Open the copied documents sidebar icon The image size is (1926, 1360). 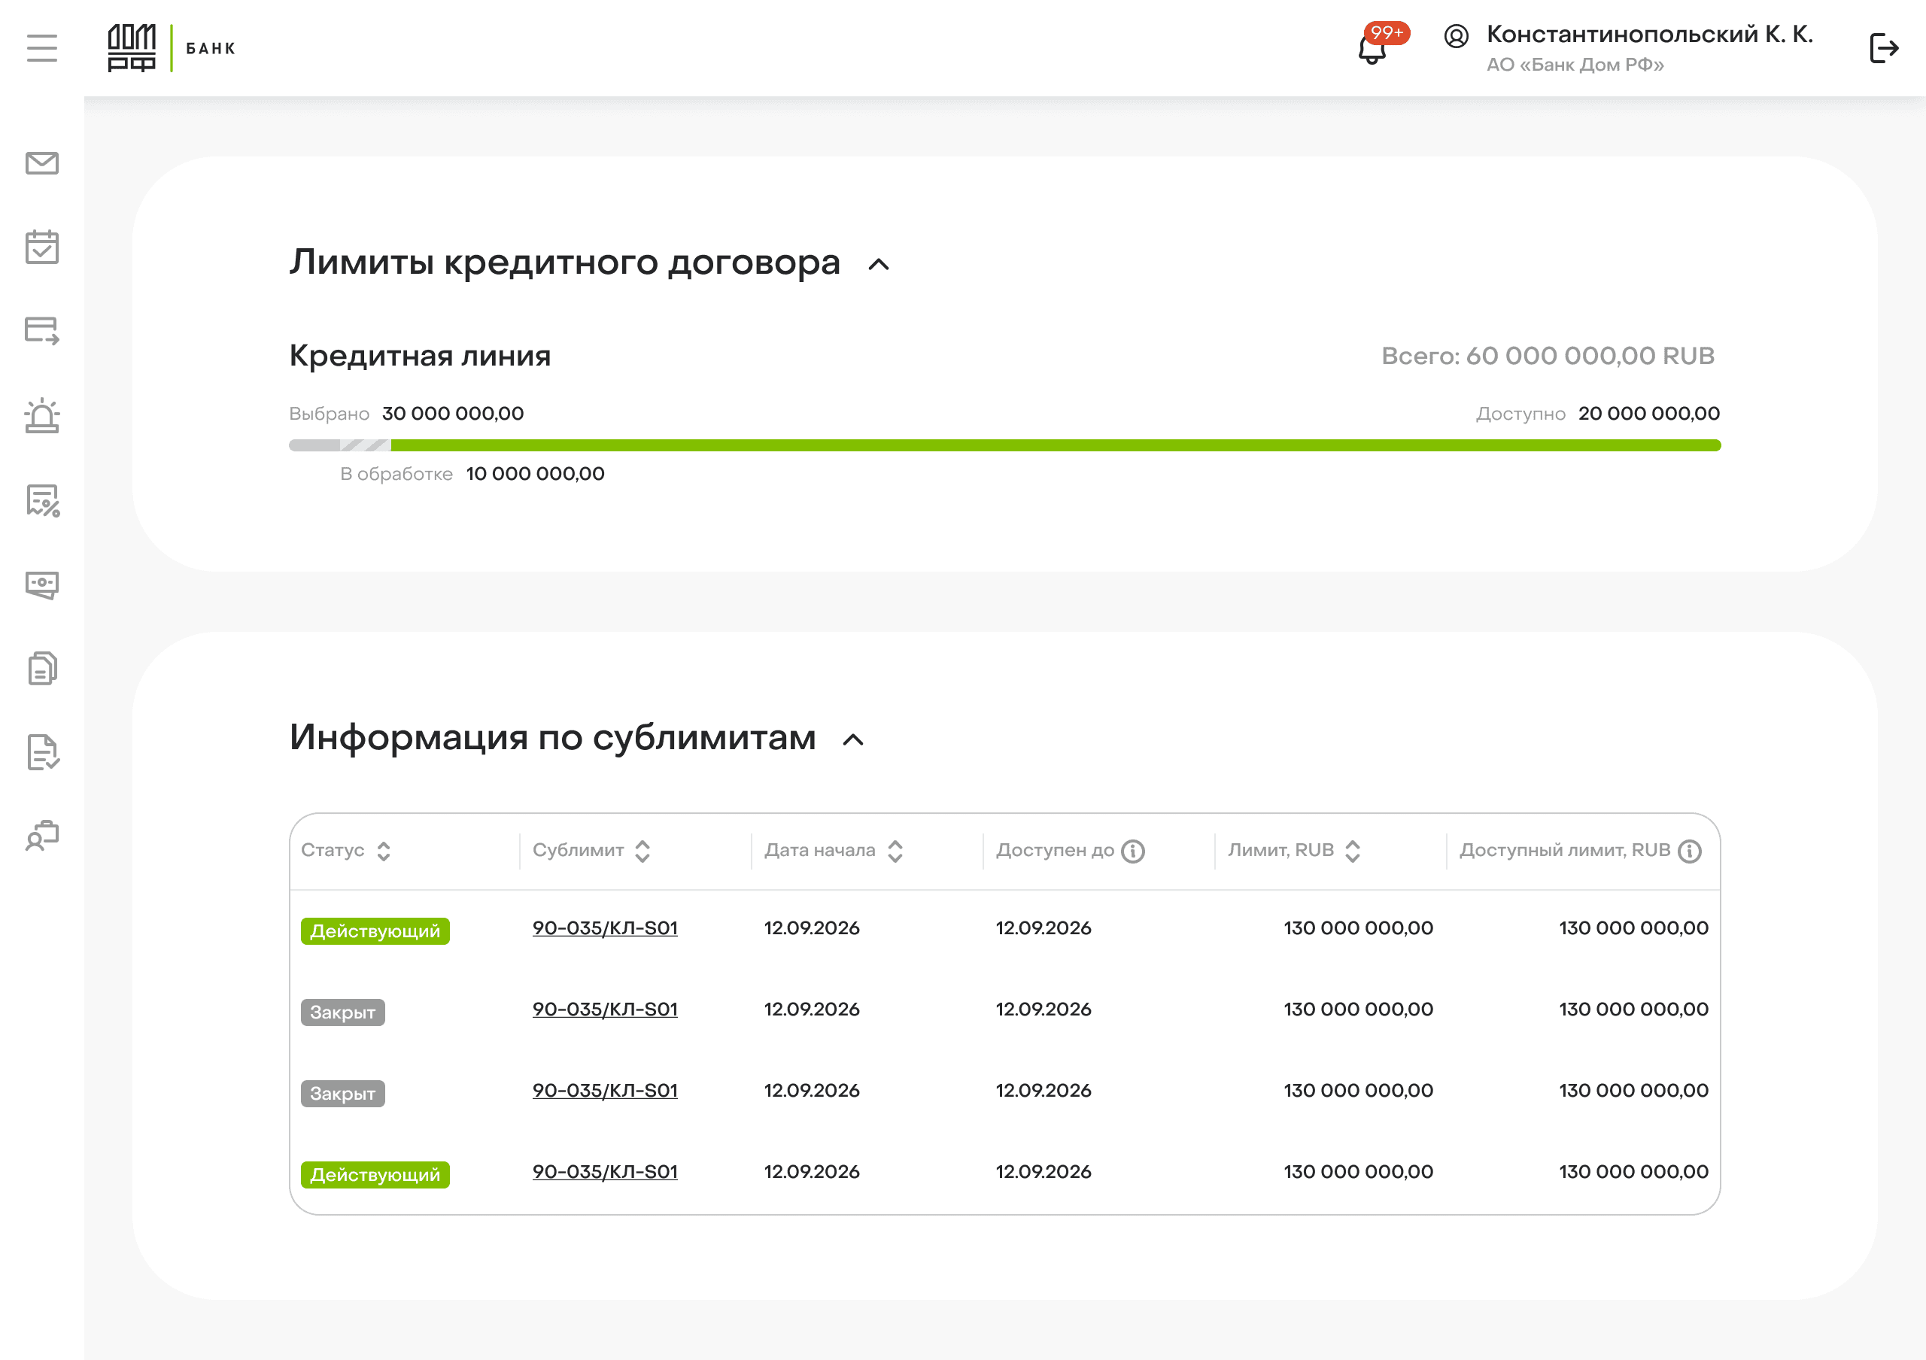point(42,668)
